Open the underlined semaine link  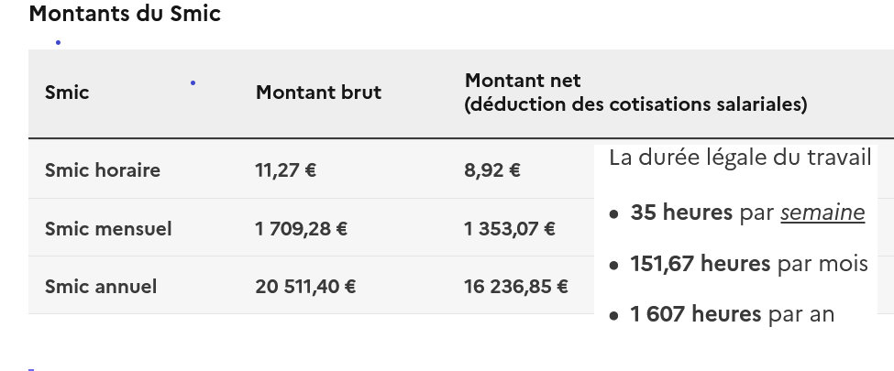(x=822, y=213)
